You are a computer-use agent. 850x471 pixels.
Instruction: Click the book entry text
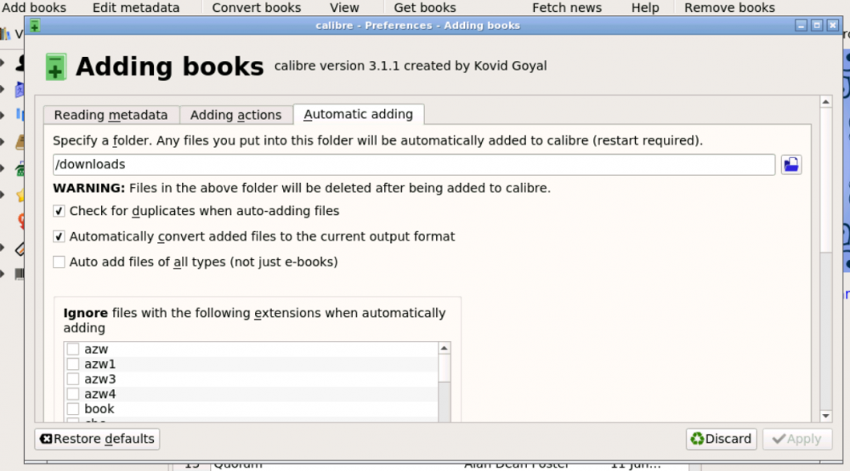pos(99,409)
